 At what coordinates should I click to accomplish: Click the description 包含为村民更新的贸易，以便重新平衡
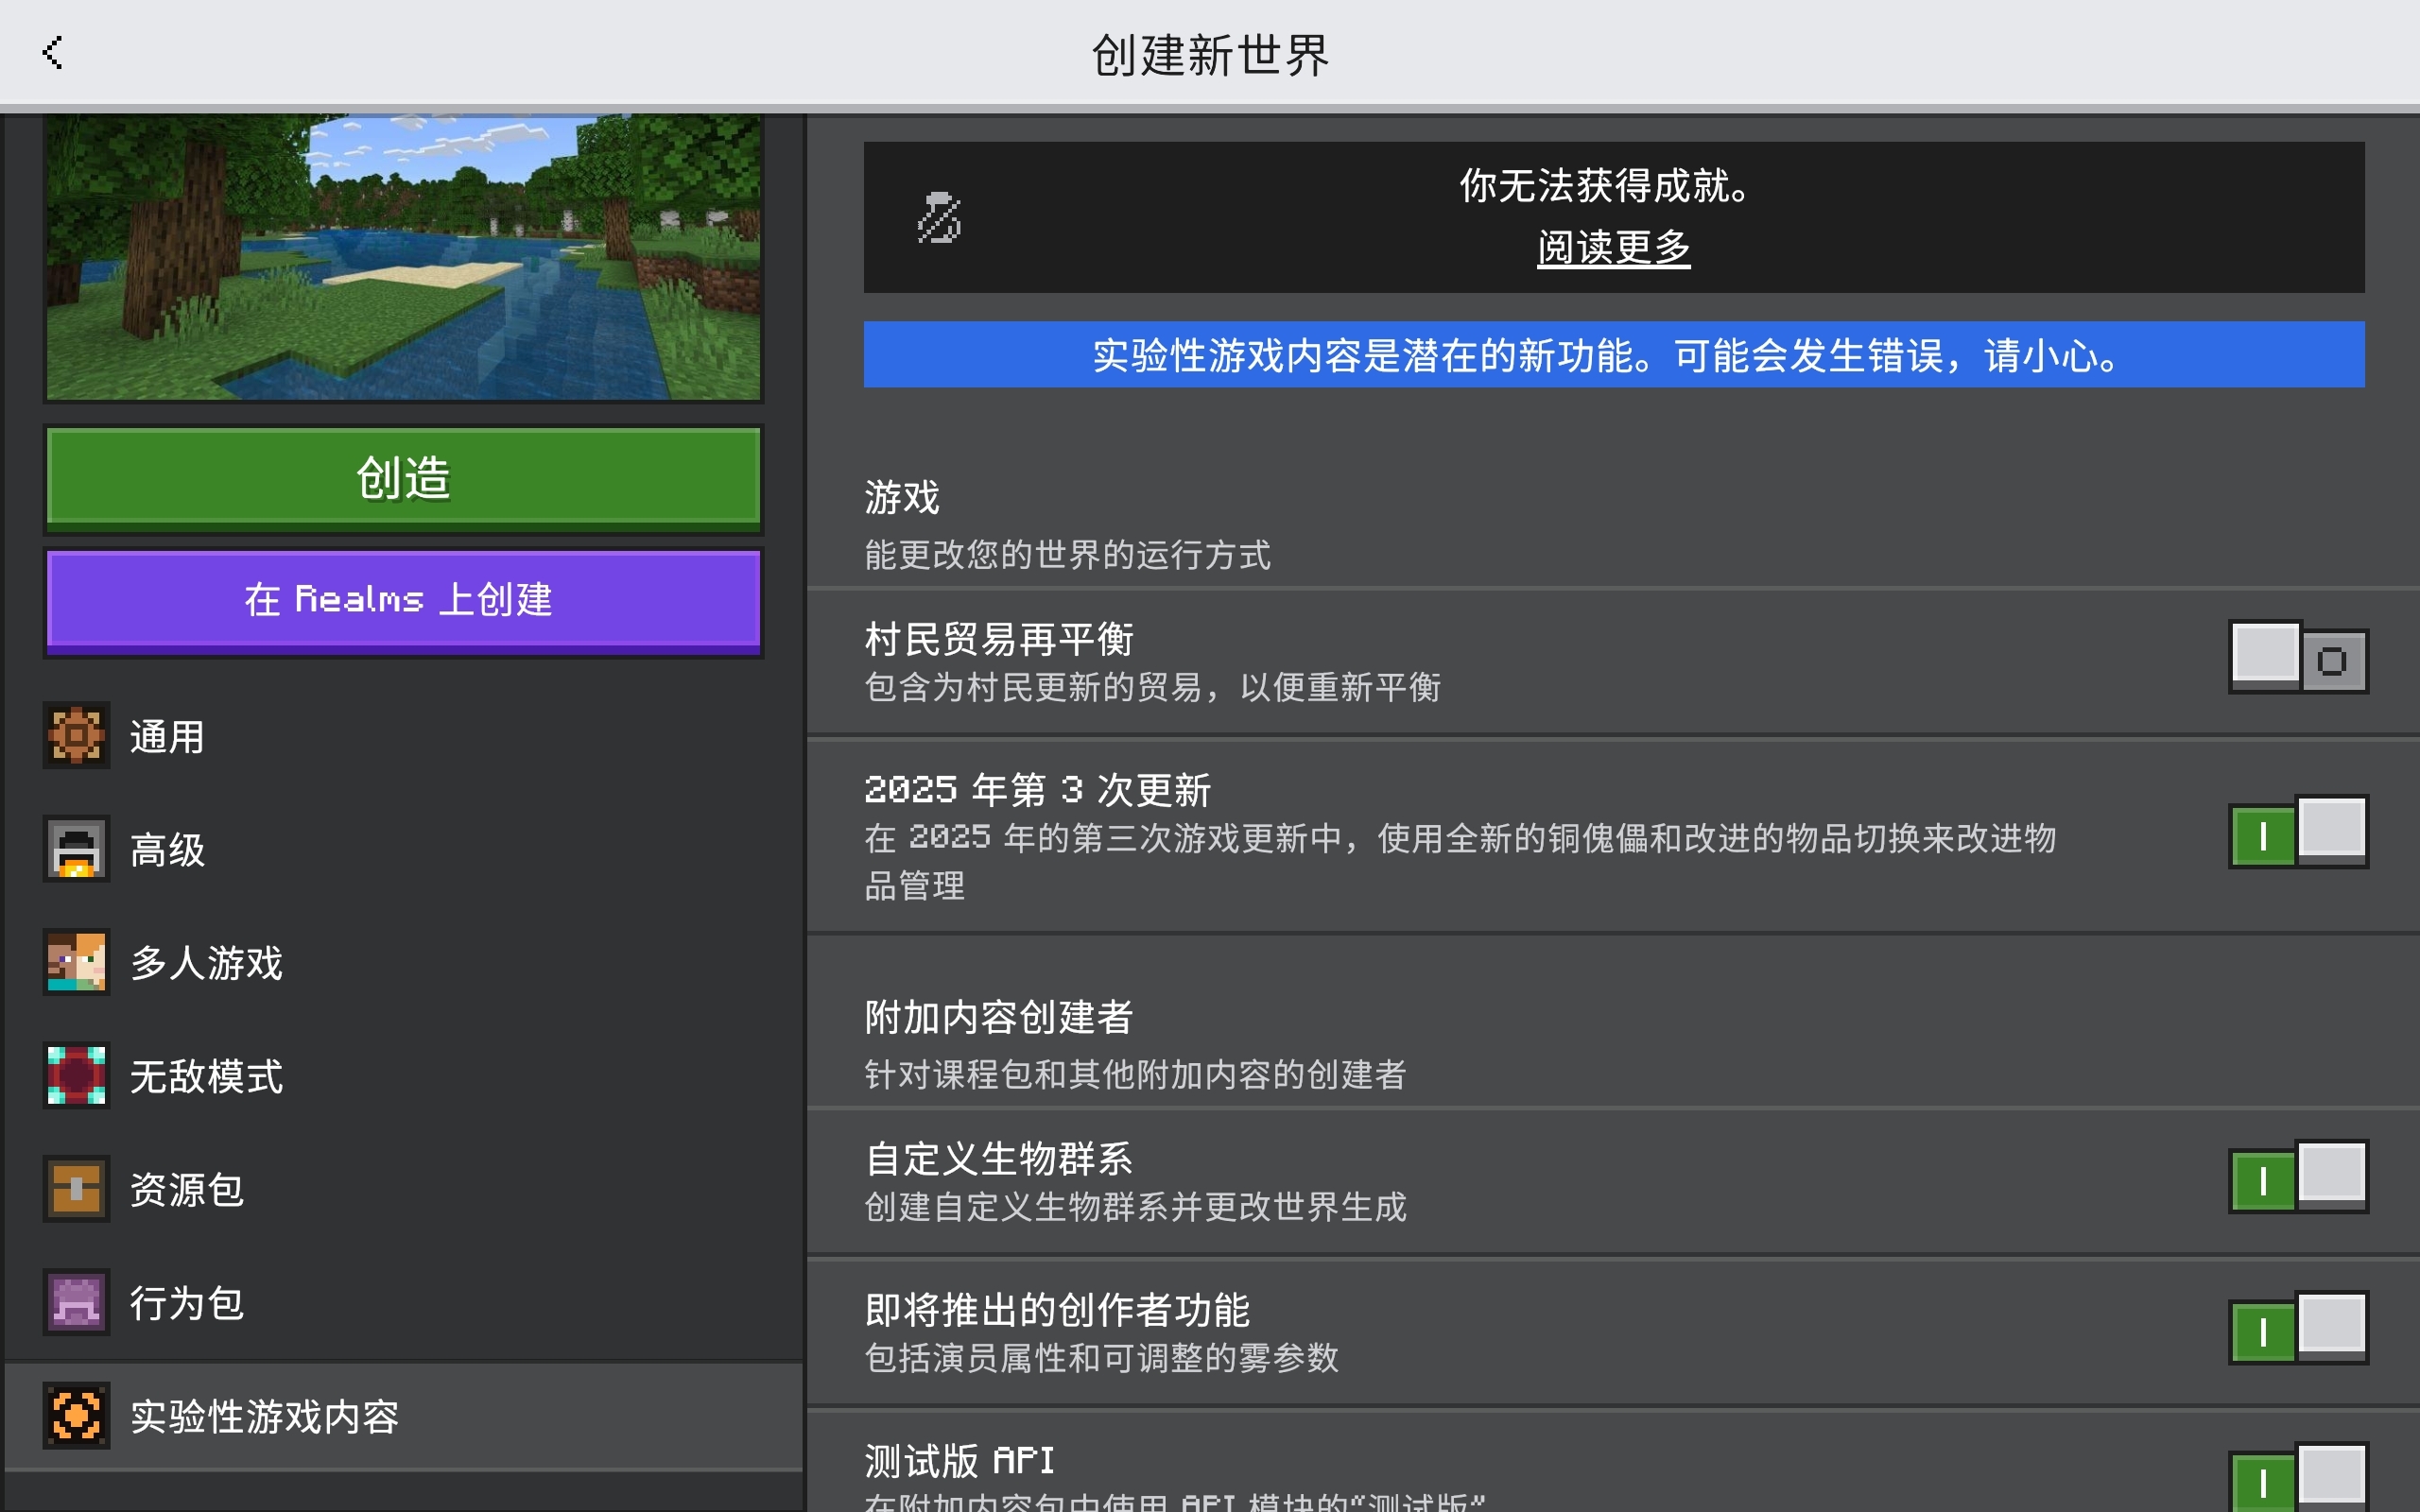point(1152,687)
